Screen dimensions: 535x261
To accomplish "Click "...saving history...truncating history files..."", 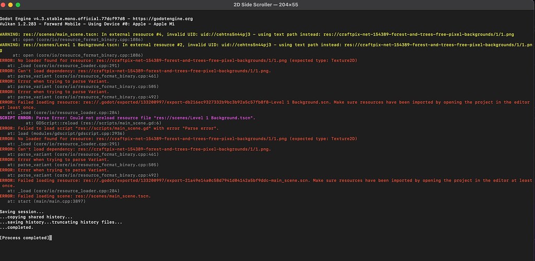I will [61, 222].
